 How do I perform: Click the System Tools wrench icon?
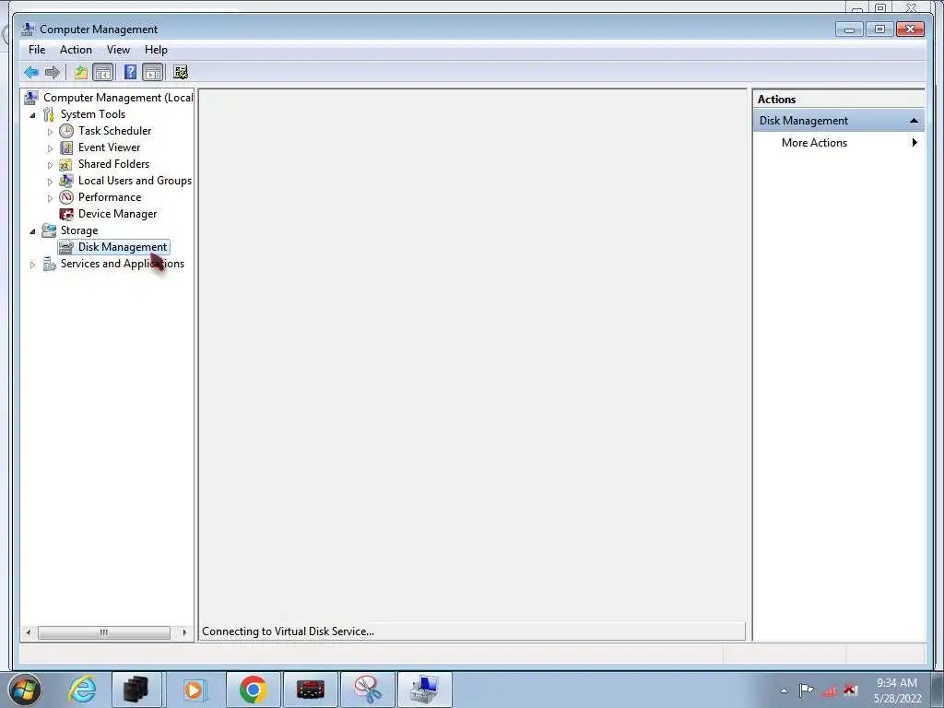point(49,114)
